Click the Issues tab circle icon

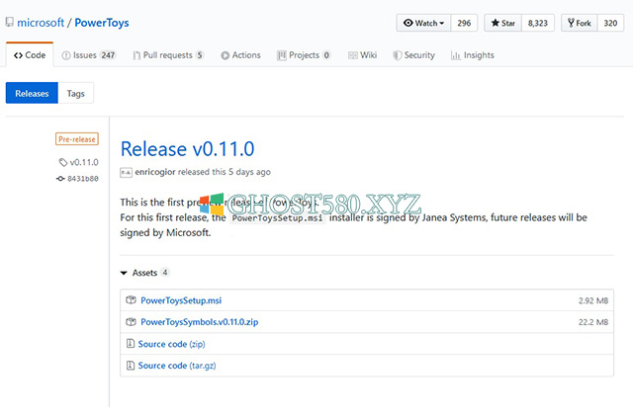coord(66,55)
